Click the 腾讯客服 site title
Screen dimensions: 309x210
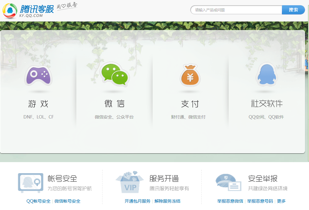click(37, 9)
